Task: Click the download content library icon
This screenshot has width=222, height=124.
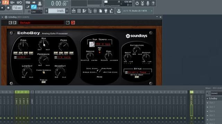Action: point(119,11)
